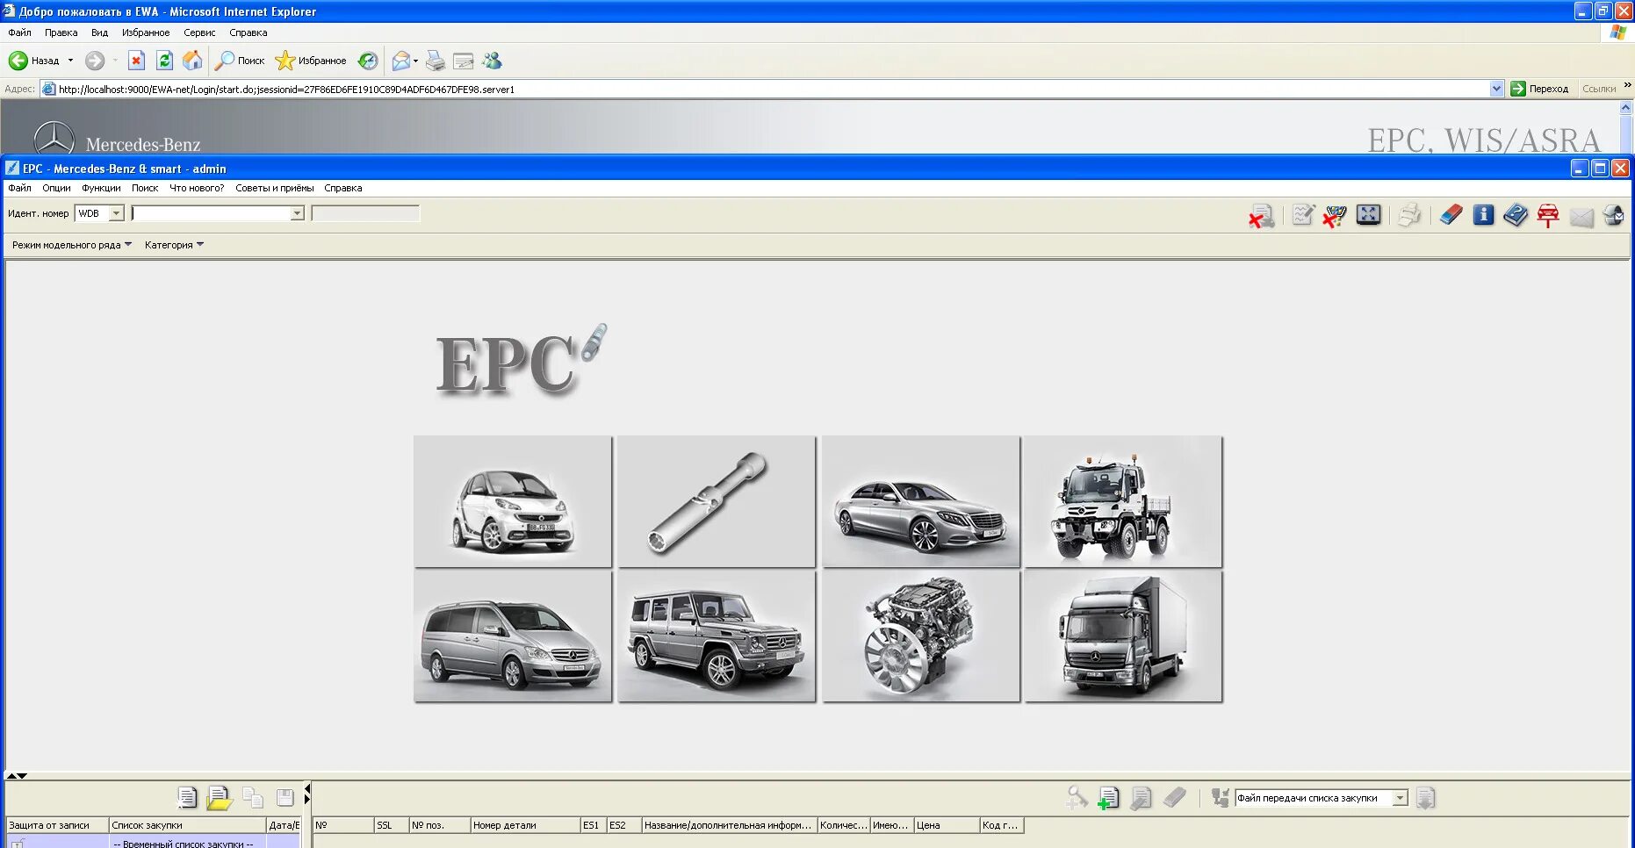Open Internet Explorer Сервис menu
1635x848 pixels.
click(x=199, y=32)
